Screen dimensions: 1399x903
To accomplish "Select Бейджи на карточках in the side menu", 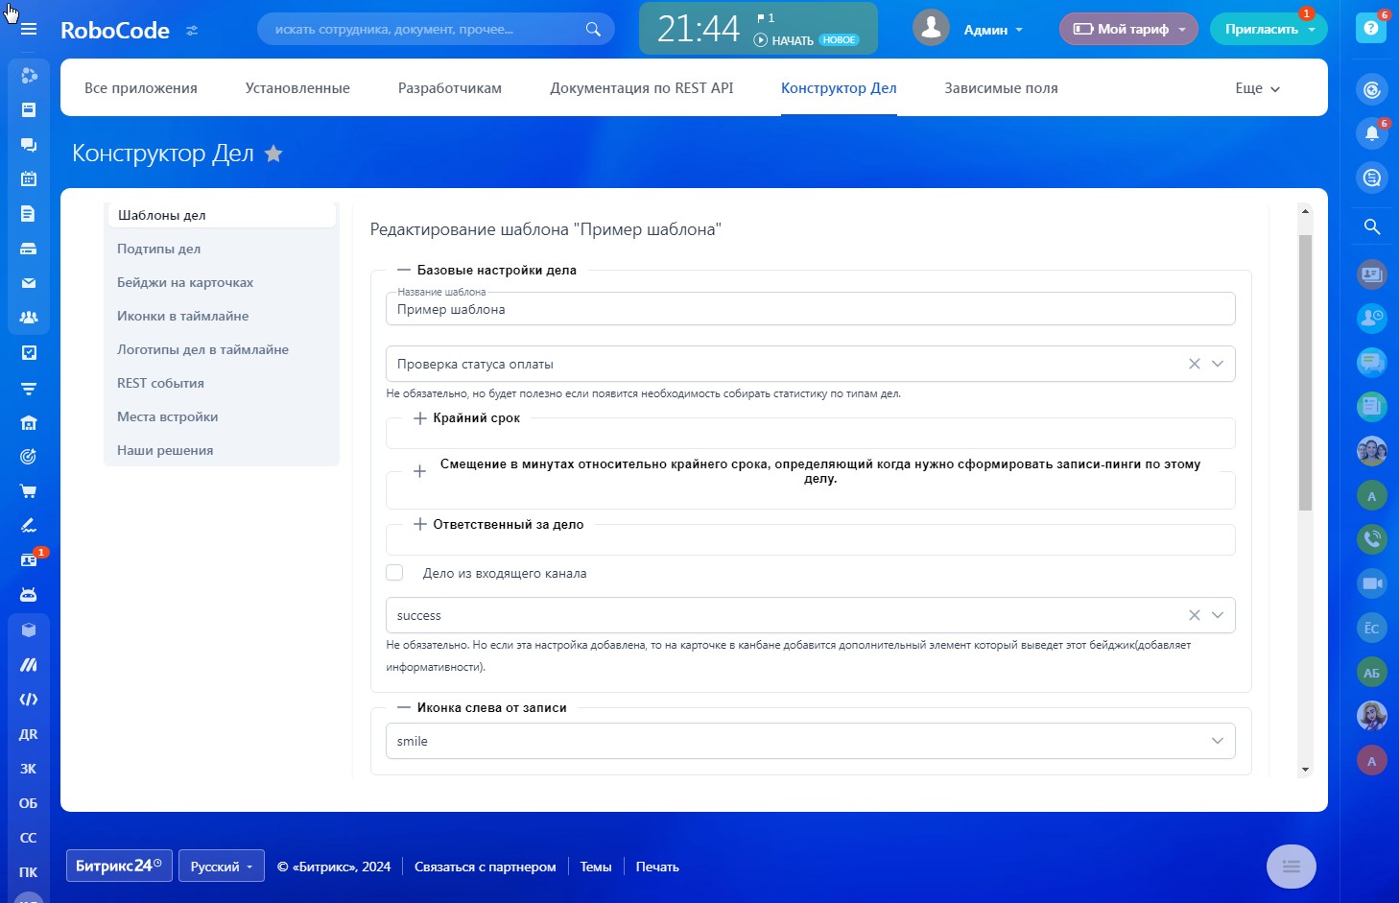I will point(185,282).
